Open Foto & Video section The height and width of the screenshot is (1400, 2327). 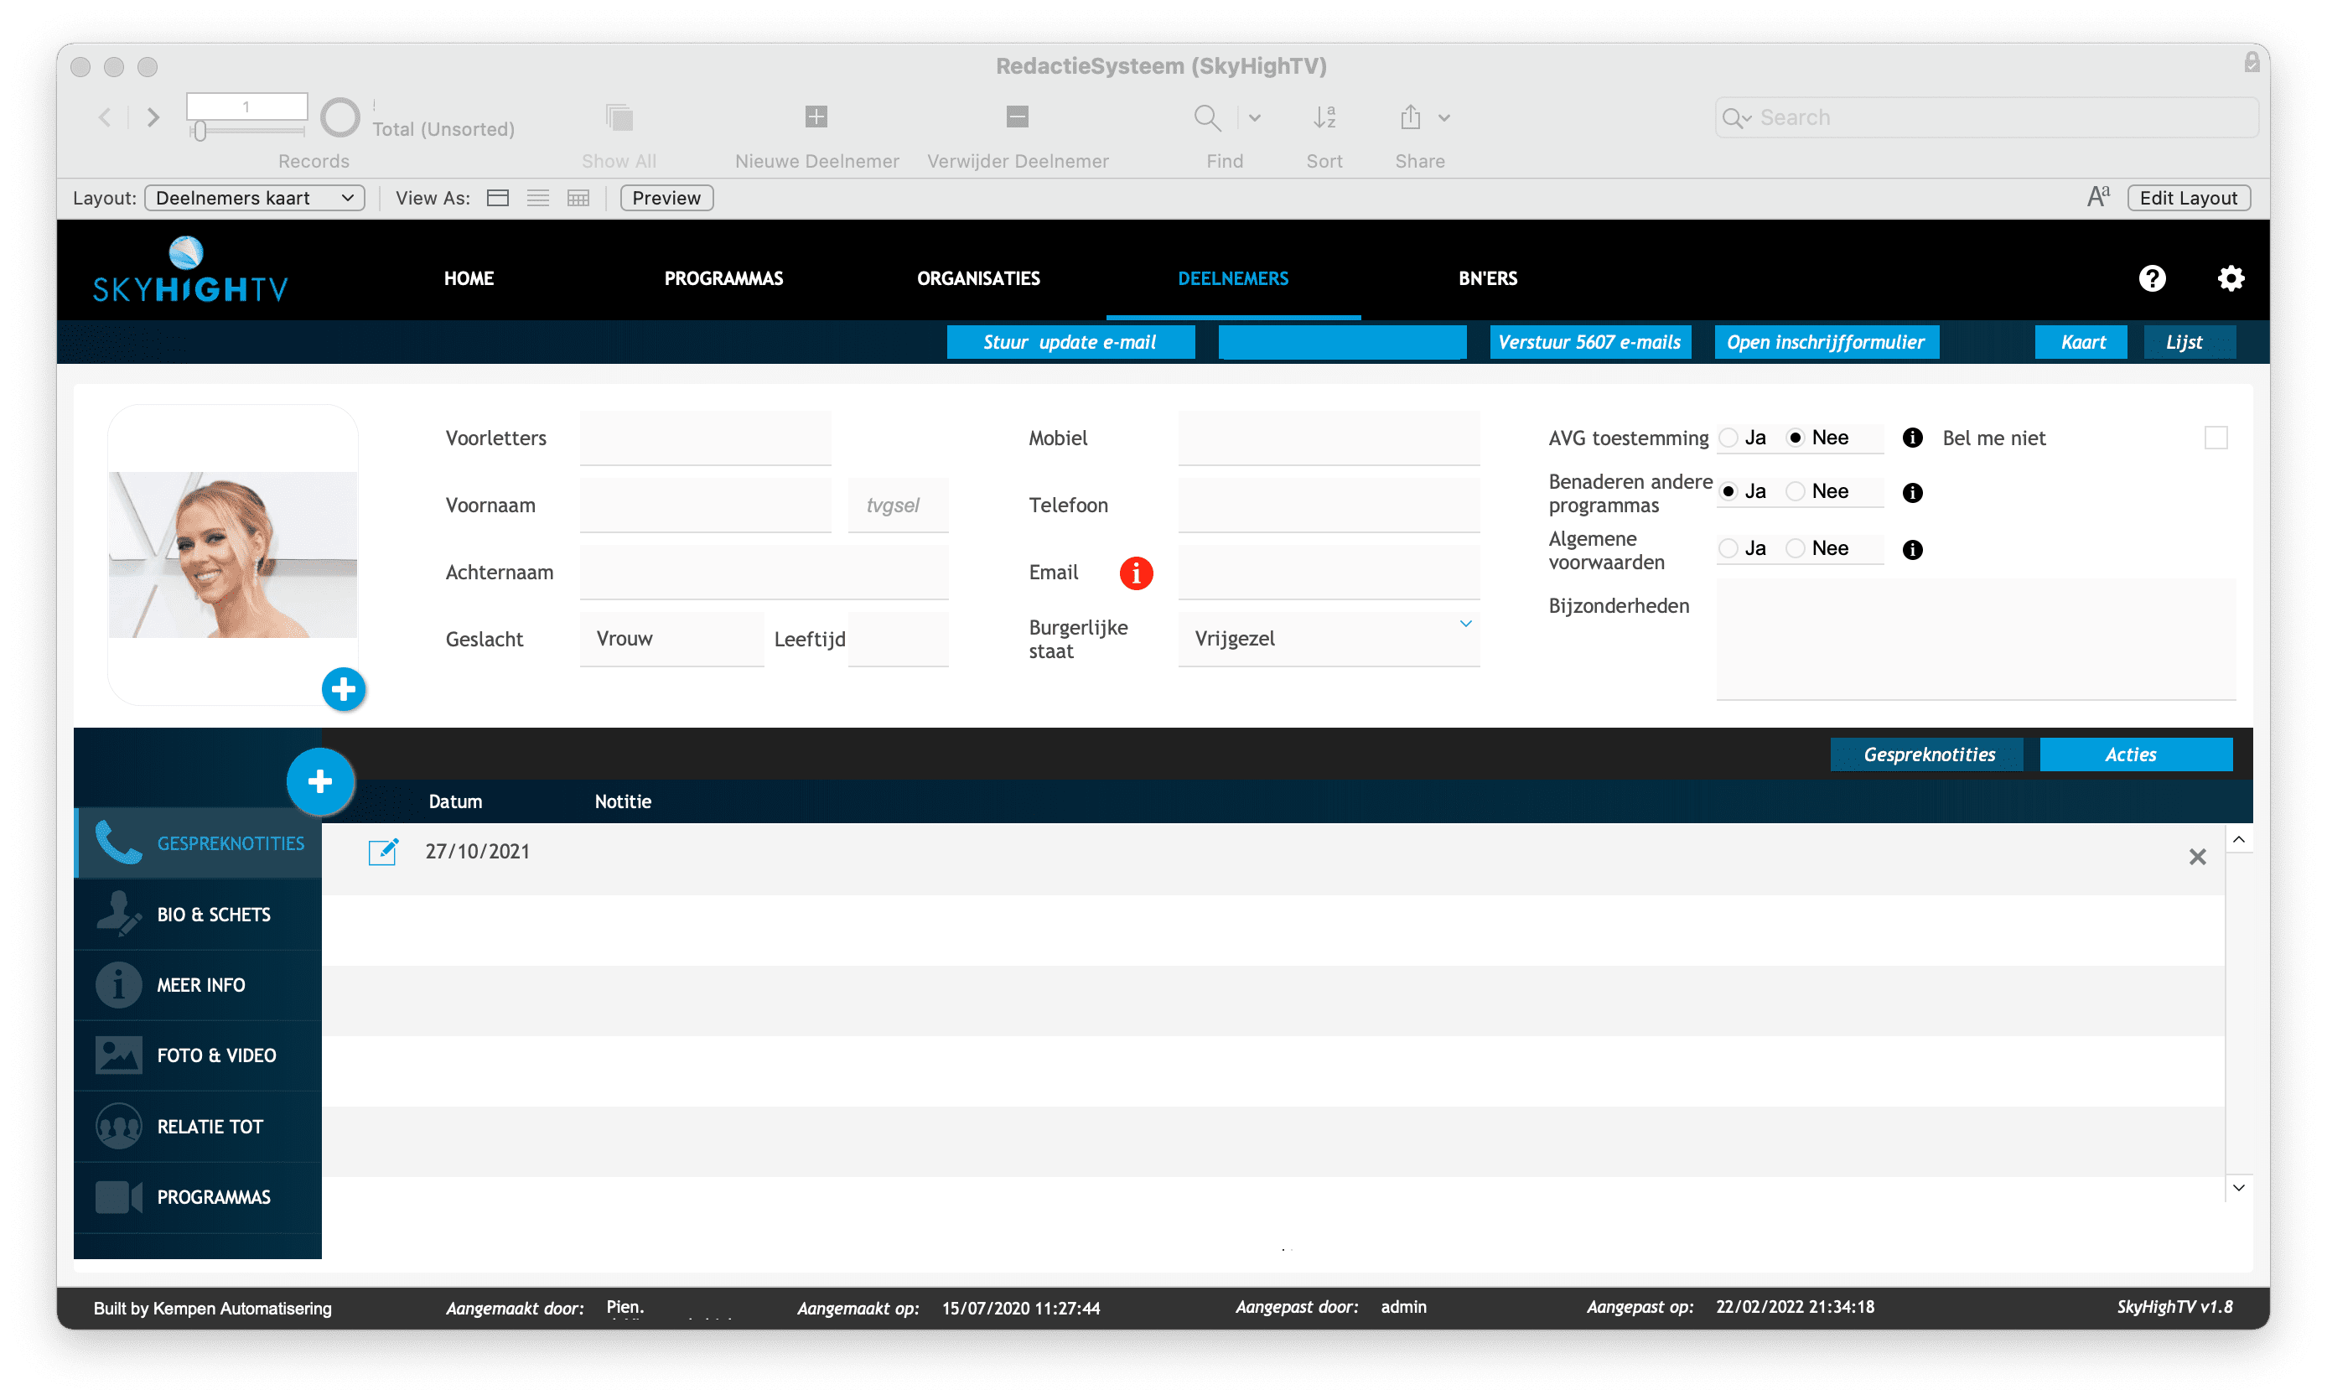click(218, 1055)
